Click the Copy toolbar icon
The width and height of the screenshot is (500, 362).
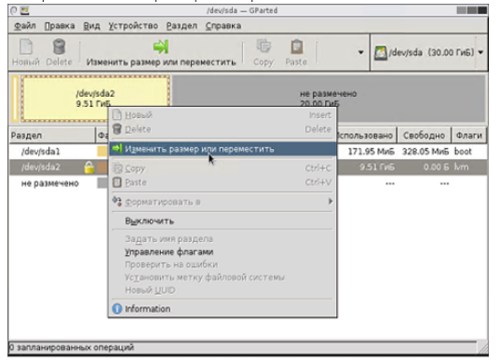click(264, 47)
